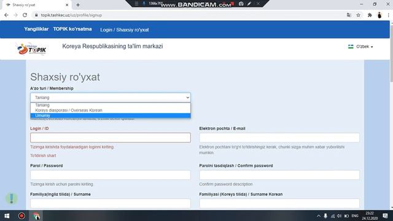This screenshot has height=221, width=393.
Task: Bookmark this page with star icon
Action: [x=359, y=15]
